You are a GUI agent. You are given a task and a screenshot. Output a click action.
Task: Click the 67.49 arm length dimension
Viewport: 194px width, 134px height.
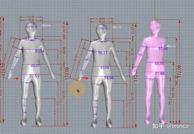click(5, 56)
